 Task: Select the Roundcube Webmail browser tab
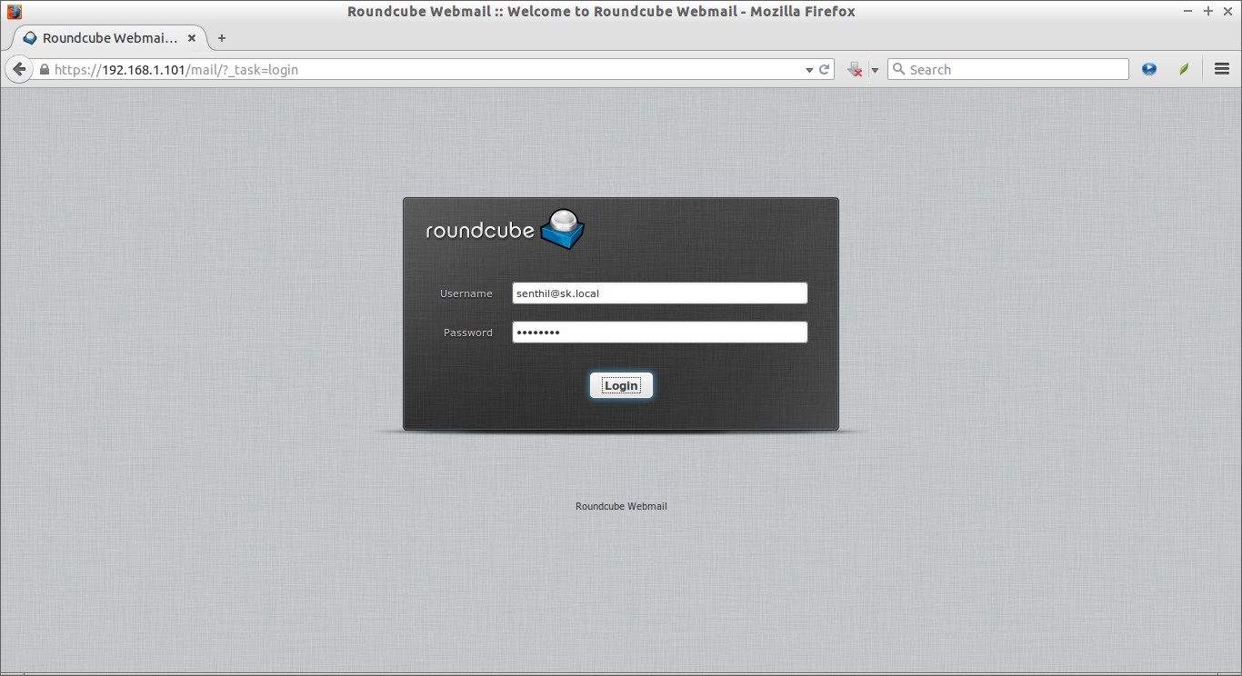[x=109, y=38]
